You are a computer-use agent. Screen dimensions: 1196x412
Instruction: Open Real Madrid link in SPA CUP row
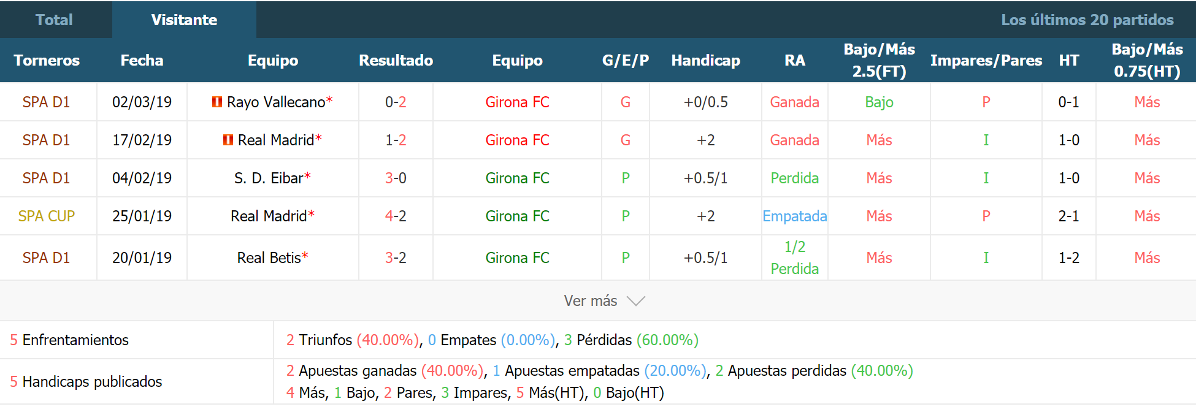click(269, 216)
